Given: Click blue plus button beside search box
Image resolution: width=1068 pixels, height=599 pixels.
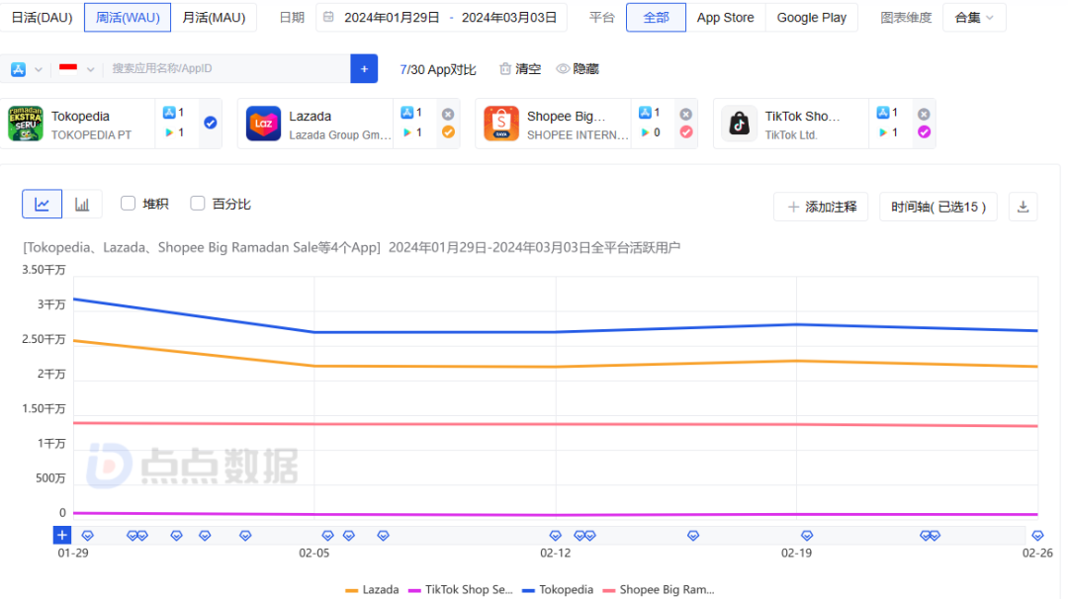Looking at the screenshot, I should click(364, 69).
